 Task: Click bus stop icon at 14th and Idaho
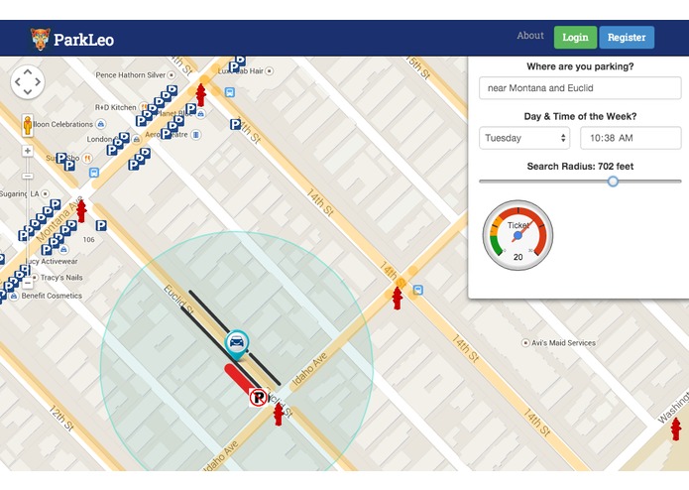418,290
